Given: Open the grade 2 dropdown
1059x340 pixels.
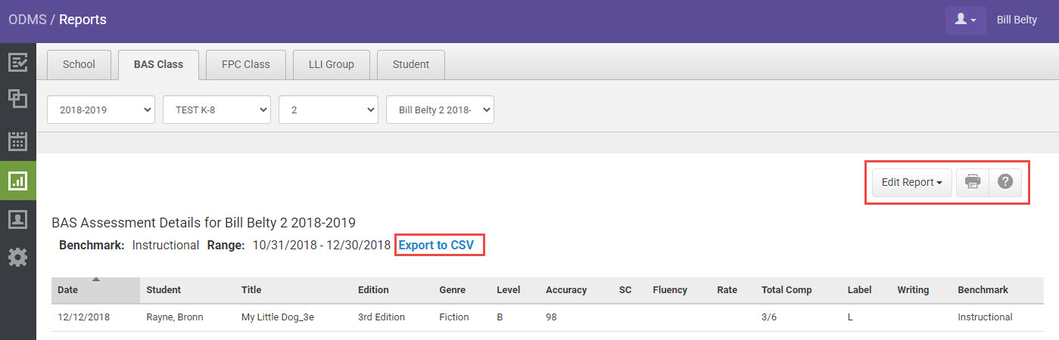Looking at the screenshot, I should coord(328,110).
